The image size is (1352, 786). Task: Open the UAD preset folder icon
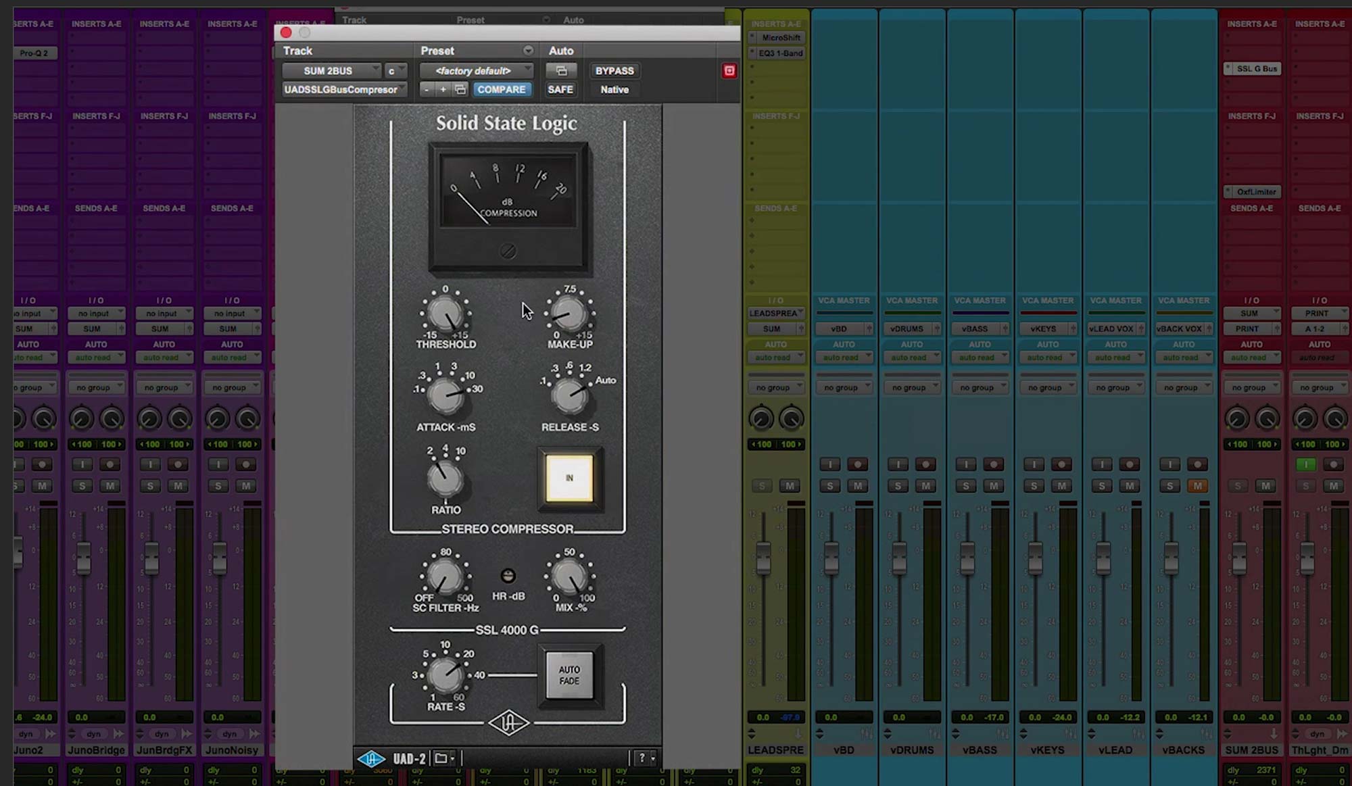click(441, 758)
